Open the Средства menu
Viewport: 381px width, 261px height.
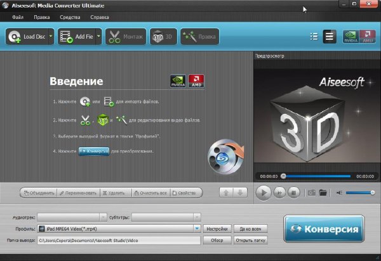pyautogui.click(x=70, y=17)
